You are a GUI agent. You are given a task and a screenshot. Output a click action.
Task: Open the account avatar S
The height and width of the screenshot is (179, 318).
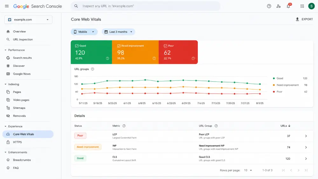(x=311, y=6)
